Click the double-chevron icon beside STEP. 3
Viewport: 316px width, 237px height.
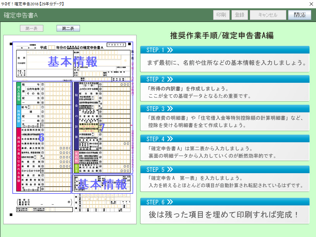click(170, 109)
